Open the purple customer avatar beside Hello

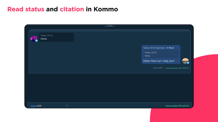pyautogui.click(x=34, y=39)
